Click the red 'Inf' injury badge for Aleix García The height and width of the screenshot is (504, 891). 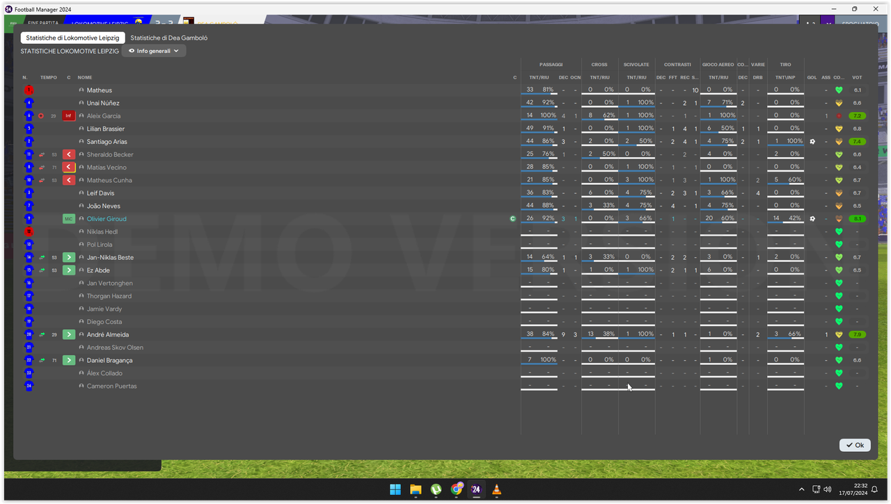tap(69, 116)
